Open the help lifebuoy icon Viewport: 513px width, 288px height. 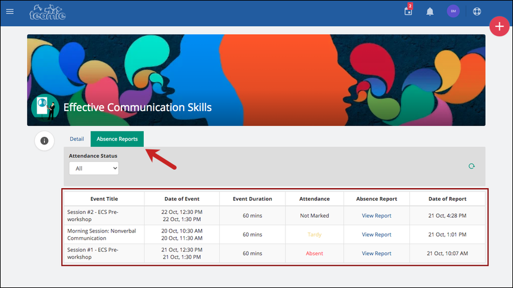pyautogui.click(x=477, y=11)
